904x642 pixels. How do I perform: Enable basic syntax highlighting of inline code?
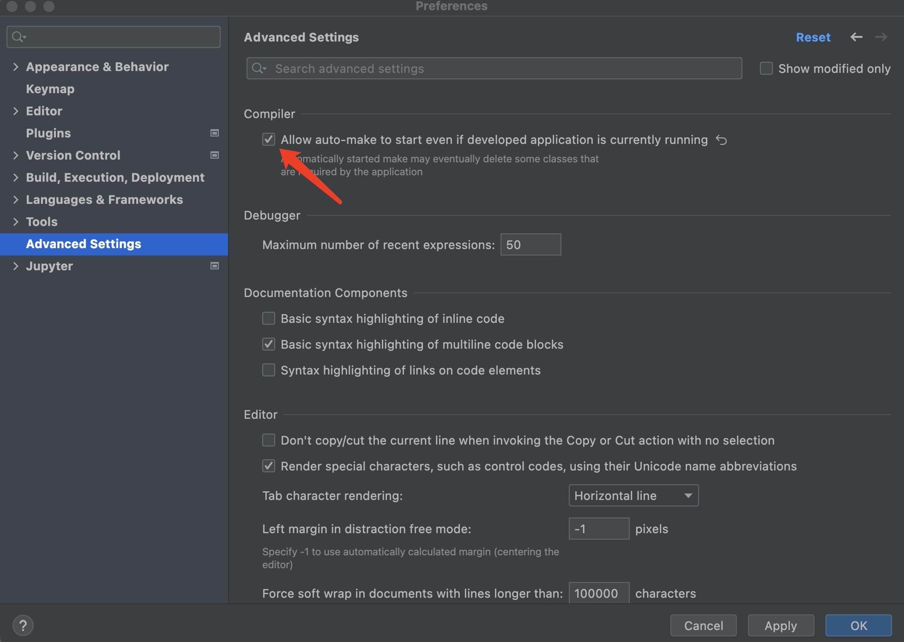[x=269, y=318]
